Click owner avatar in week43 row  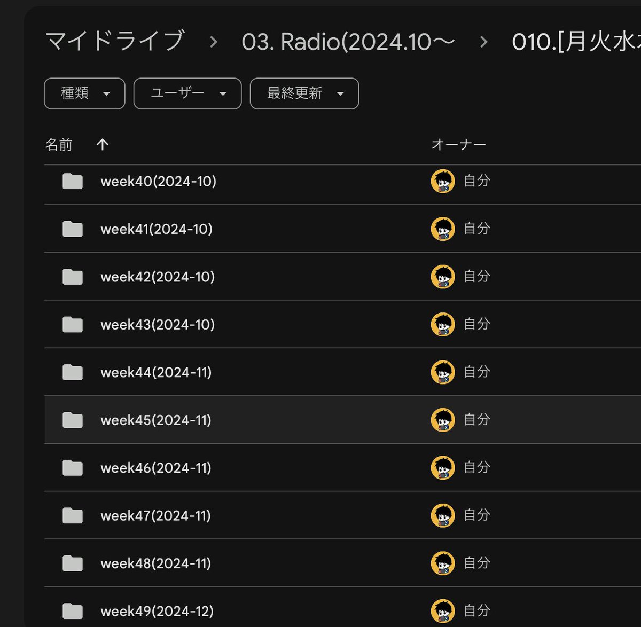coord(443,324)
